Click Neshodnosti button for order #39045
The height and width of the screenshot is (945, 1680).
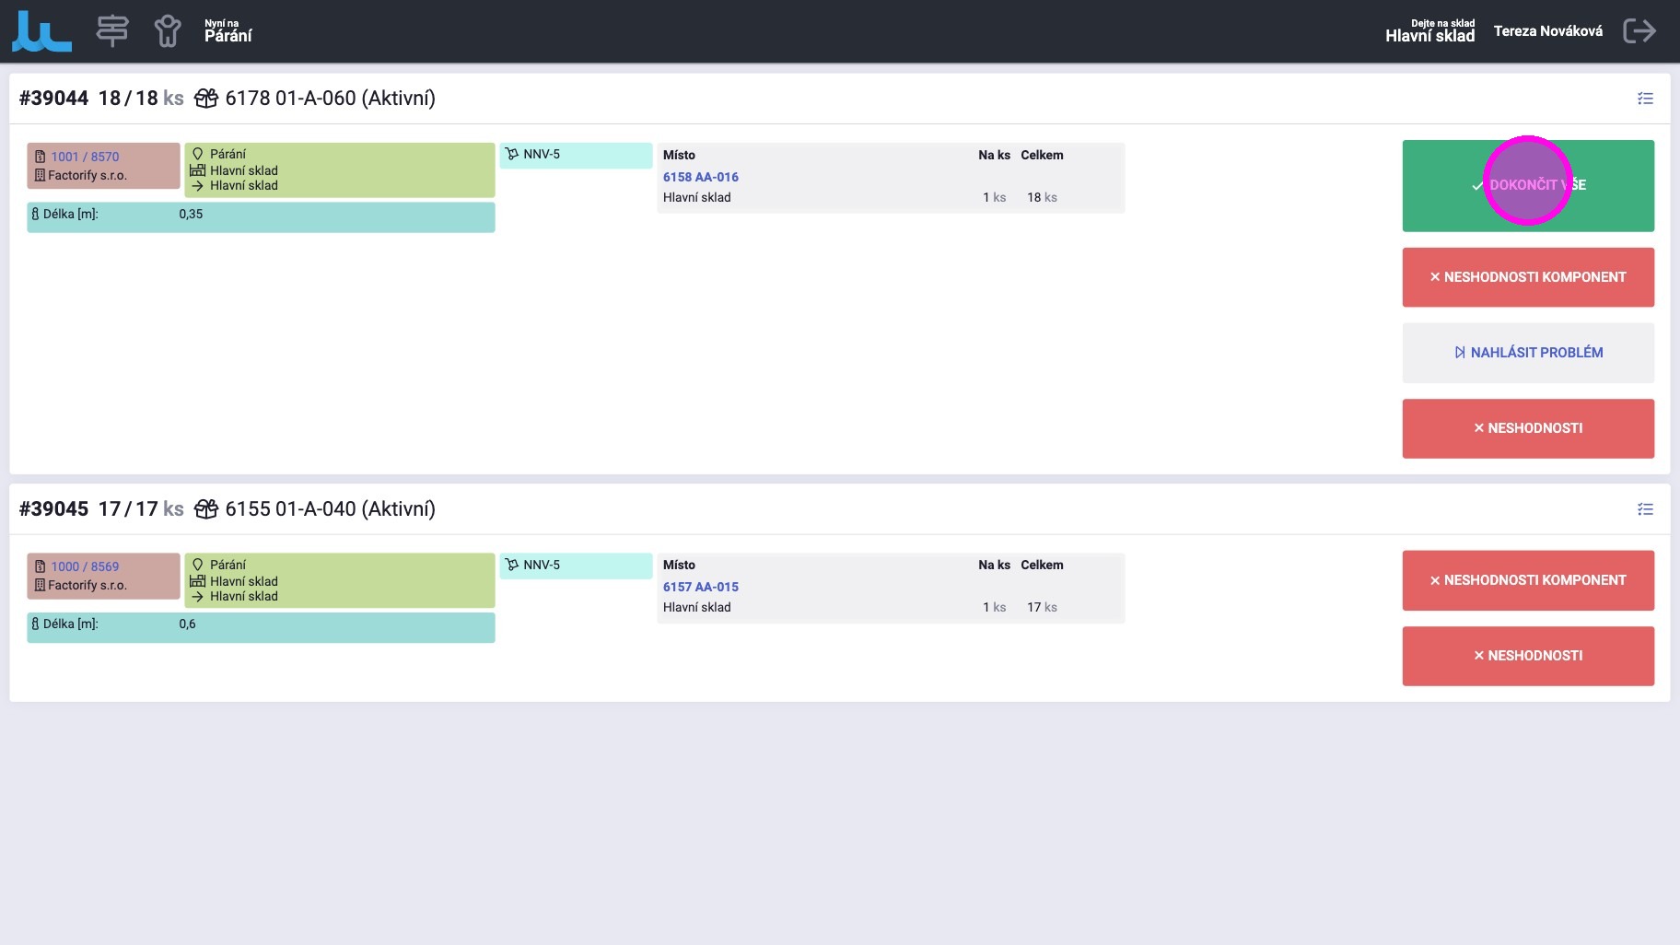[x=1528, y=656]
